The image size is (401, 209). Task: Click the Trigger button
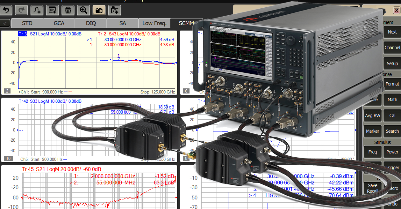tap(392, 167)
